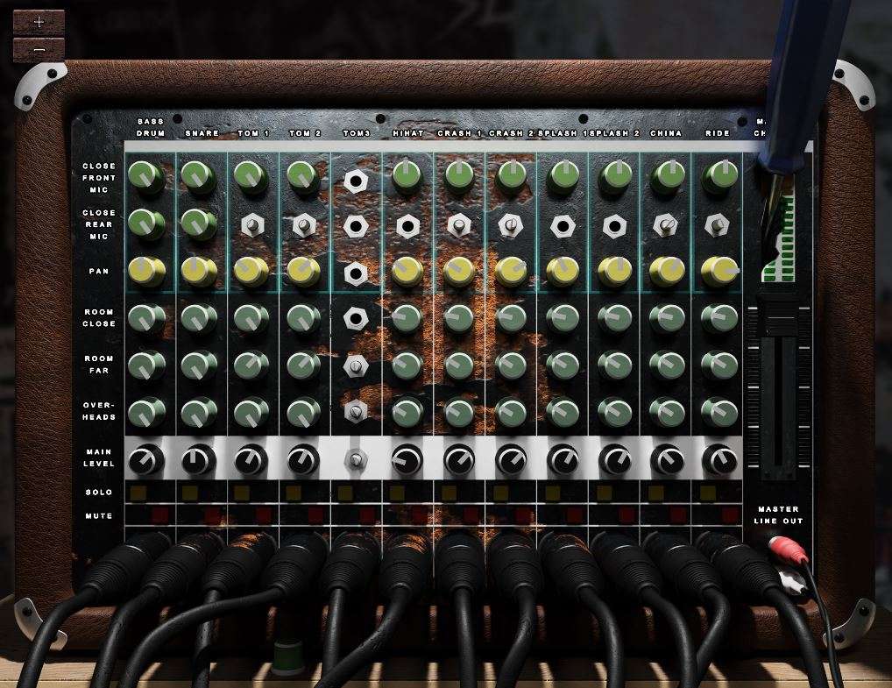The height and width of the screenshot is (688, 892).
Task: Adjust Snare close front mic knob
Action: [x=198, y=176]
